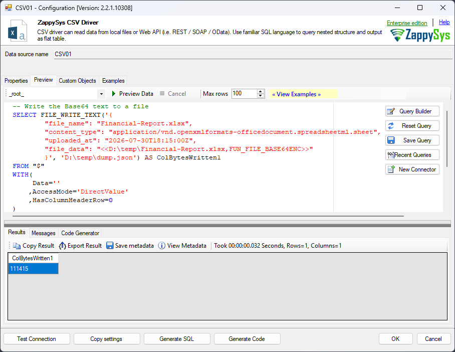The image size is (455, 352).
Task: Click the ZappySys logo
Action: [420, 35]
